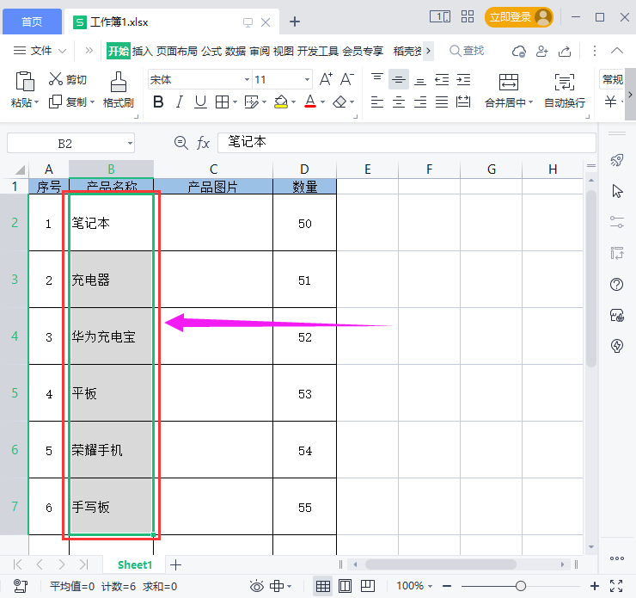Click the share export icon
This screenshot has width=636, height=598.
[565, 51]
